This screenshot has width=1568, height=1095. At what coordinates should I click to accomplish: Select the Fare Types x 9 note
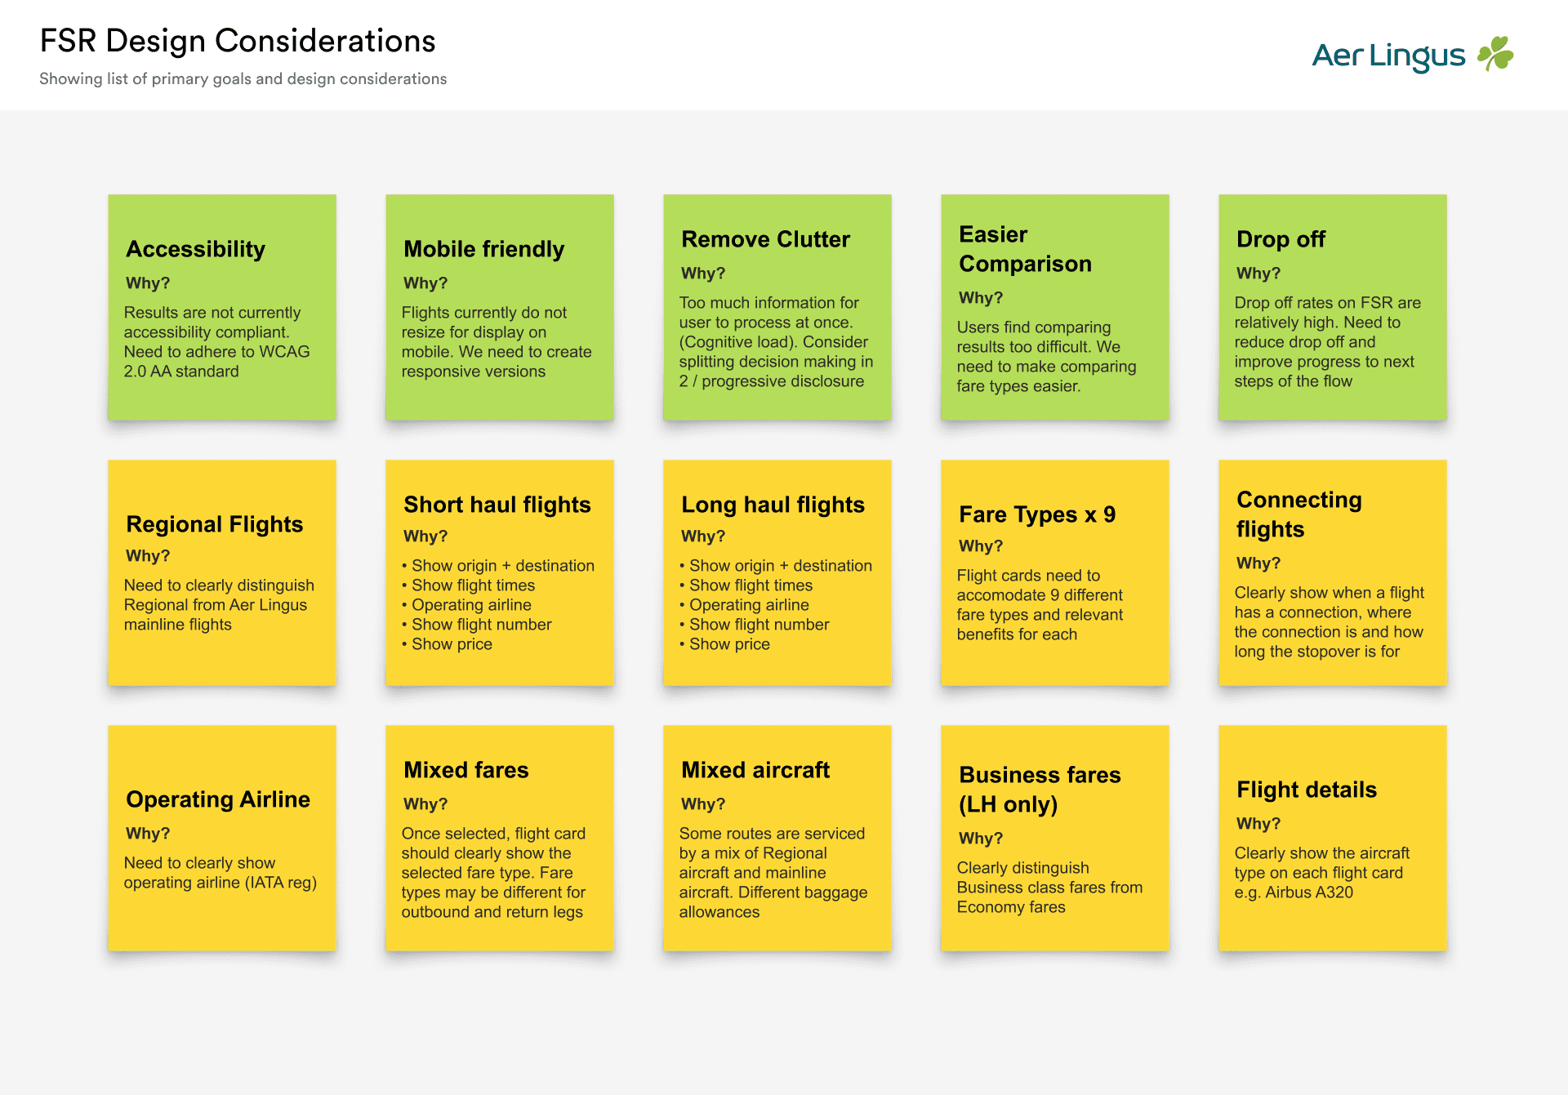(x=1054, y=572)
